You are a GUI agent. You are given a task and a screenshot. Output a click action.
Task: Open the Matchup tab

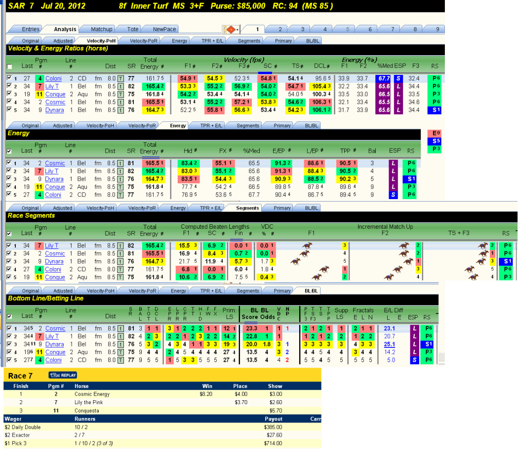[101, 30]
